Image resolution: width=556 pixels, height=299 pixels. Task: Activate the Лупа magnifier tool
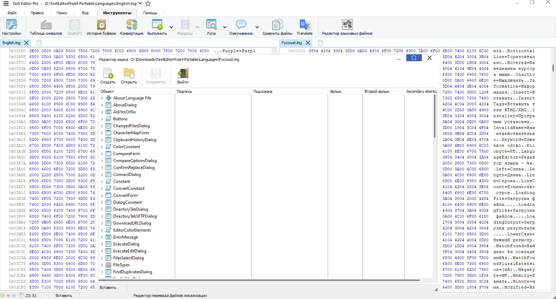point(211,27)
